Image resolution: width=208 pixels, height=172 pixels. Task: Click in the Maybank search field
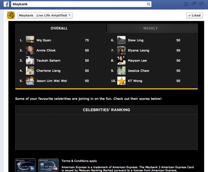pos(81,4)
